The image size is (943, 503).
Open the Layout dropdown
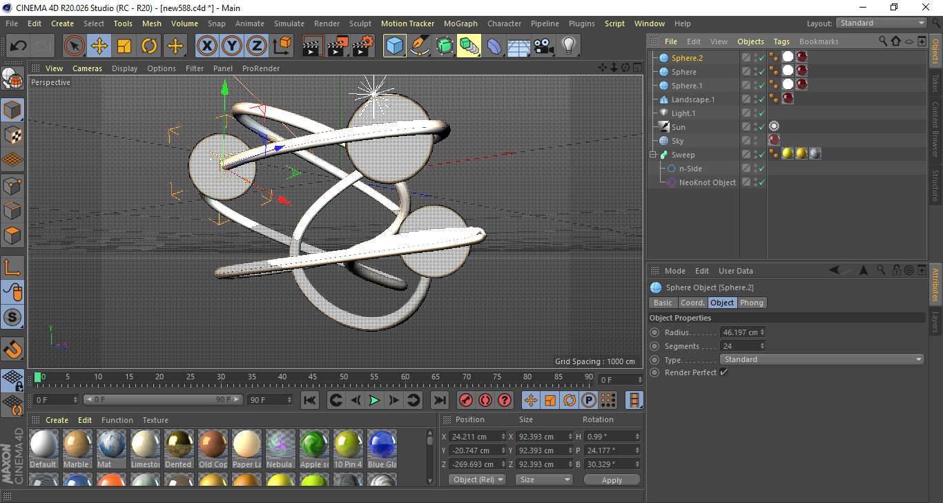pyautogui.click(x=882, y=23)
